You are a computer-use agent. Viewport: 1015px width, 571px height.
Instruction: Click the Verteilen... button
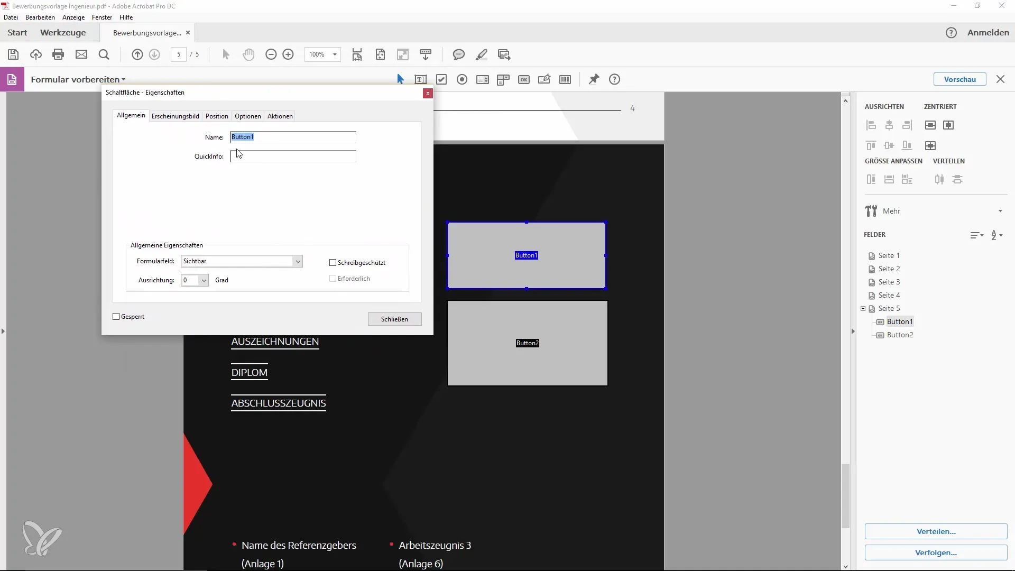point(936,531)
